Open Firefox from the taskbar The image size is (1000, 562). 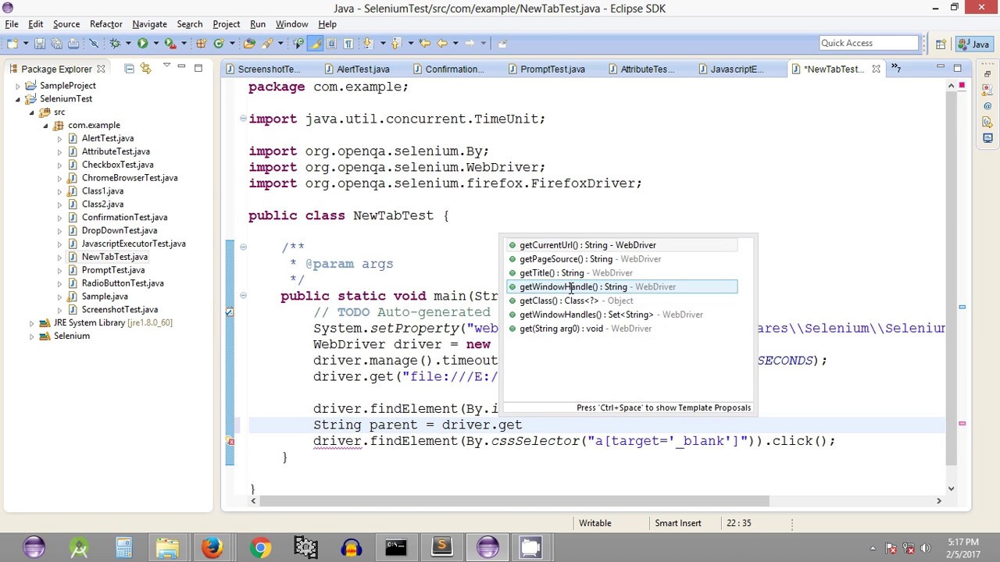point(212,547)
